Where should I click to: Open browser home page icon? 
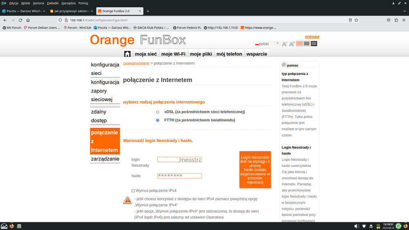[x=28, y=20]
